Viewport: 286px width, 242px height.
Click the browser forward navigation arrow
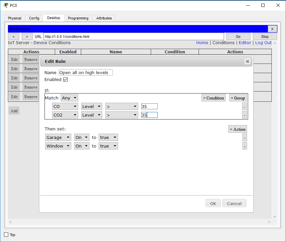click(x=27, y=36)
